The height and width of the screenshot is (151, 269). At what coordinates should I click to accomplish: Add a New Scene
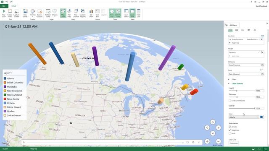(x=25, y=13)
